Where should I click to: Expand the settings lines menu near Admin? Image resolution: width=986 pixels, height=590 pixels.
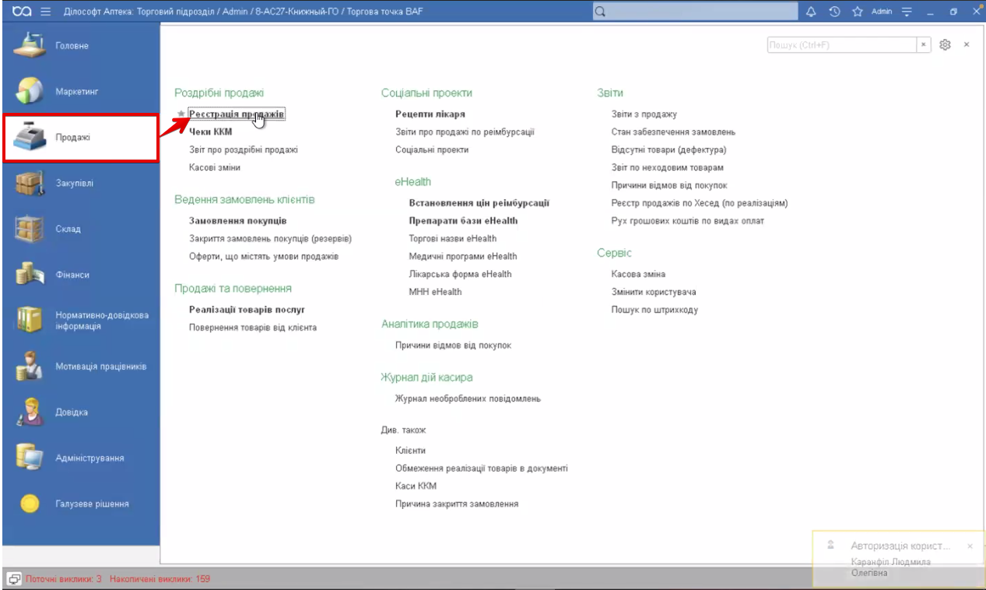(907, 12)
